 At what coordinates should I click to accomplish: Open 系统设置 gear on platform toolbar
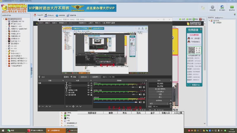tap(212, 8)
